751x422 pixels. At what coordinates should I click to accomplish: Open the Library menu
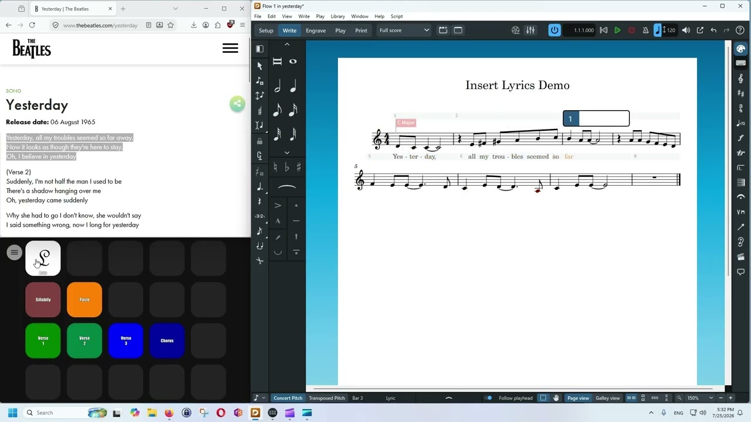(338, 16)
